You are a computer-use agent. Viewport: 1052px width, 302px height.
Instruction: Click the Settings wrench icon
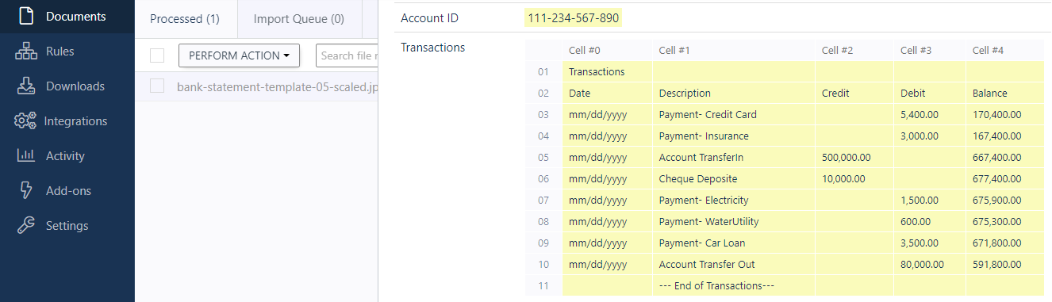pyautogui.click(x=25, y=225)
